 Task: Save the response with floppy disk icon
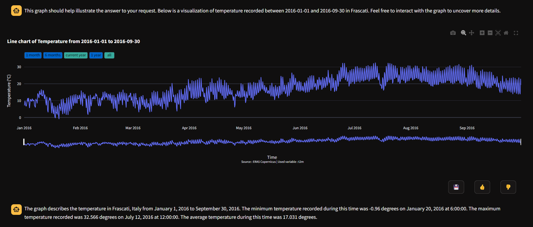click(456, 187)
